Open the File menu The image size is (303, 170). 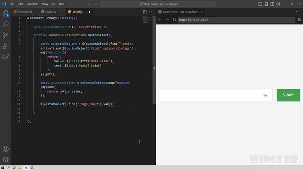pyautogui.click(x=12, y=4)
